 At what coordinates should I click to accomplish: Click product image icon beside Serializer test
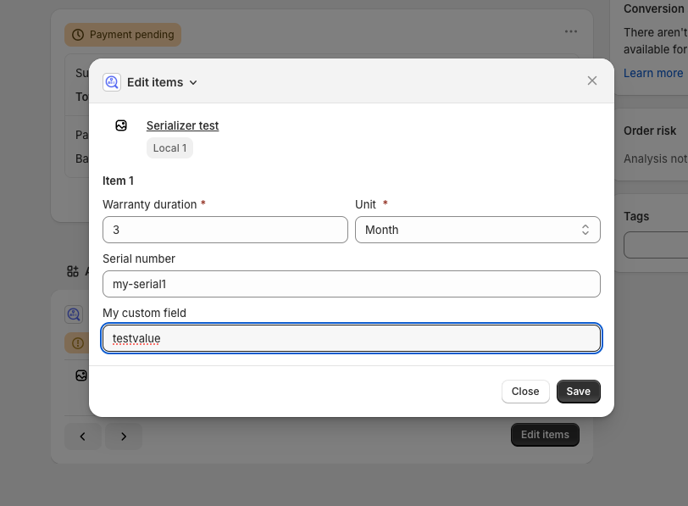click(x=121, y=125)
